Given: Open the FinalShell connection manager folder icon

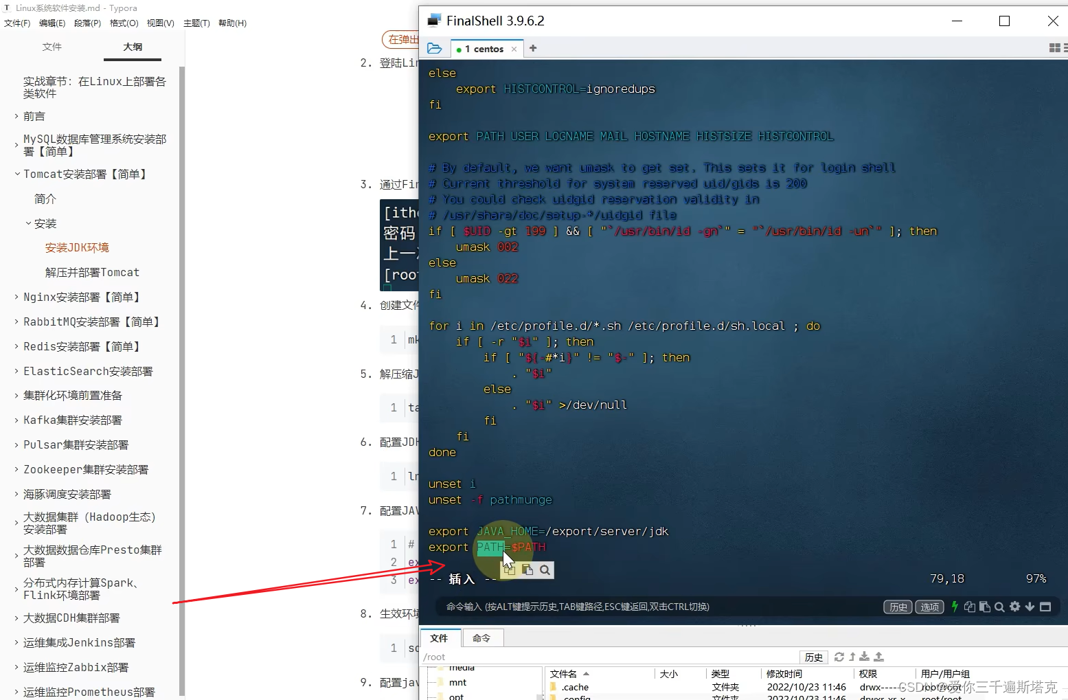Looking at the screenshot, I should click(x=434, y=49).
